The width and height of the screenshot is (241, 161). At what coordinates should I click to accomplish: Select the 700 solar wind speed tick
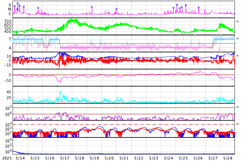(8, 21)
